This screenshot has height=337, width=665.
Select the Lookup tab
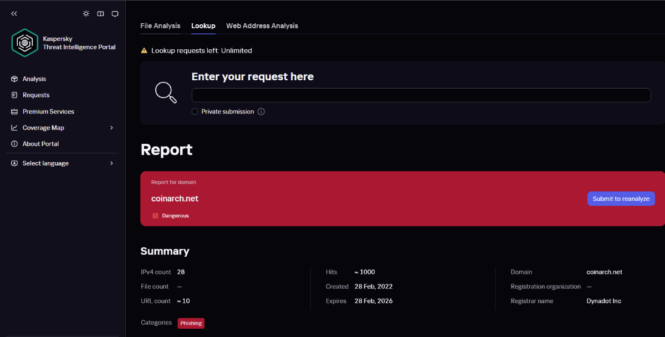[203, 25]
